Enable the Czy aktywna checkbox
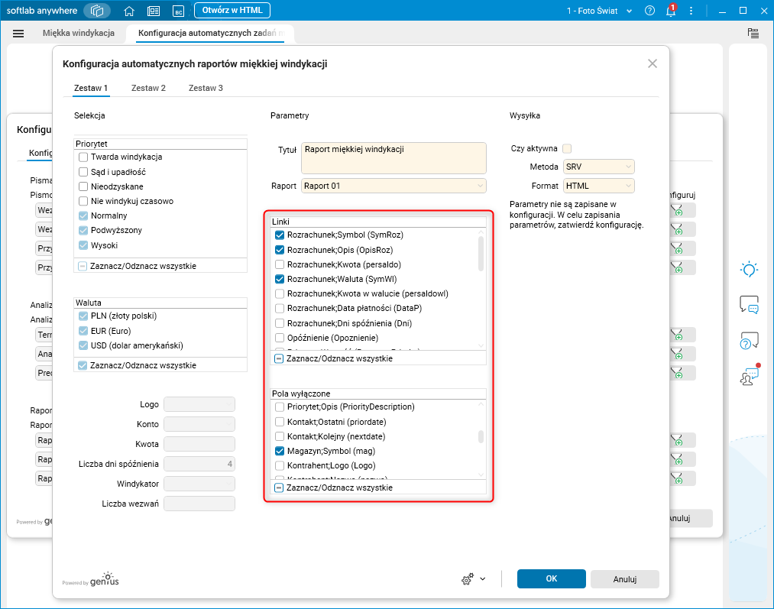Viewport: 774px width, 609px height. pyautogui.click(x=567, y=148)
